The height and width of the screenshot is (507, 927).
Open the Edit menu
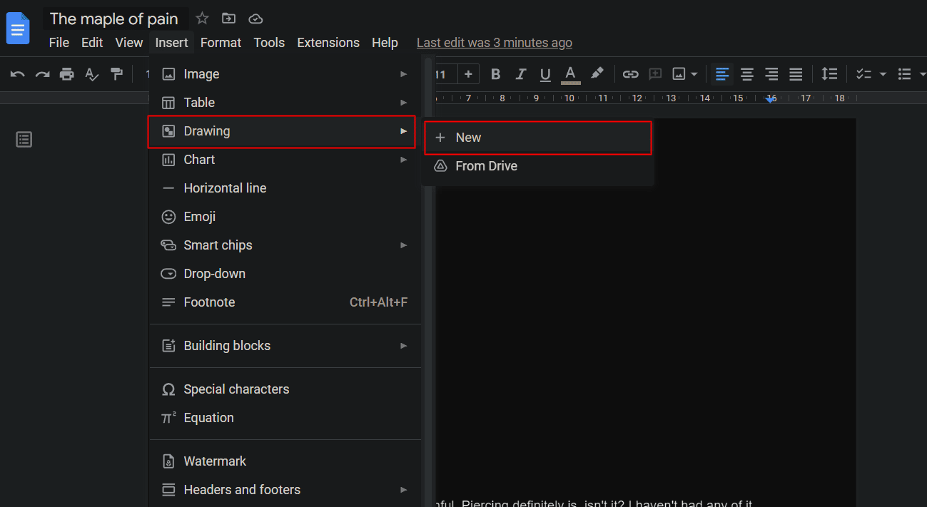tap(92, 43)
